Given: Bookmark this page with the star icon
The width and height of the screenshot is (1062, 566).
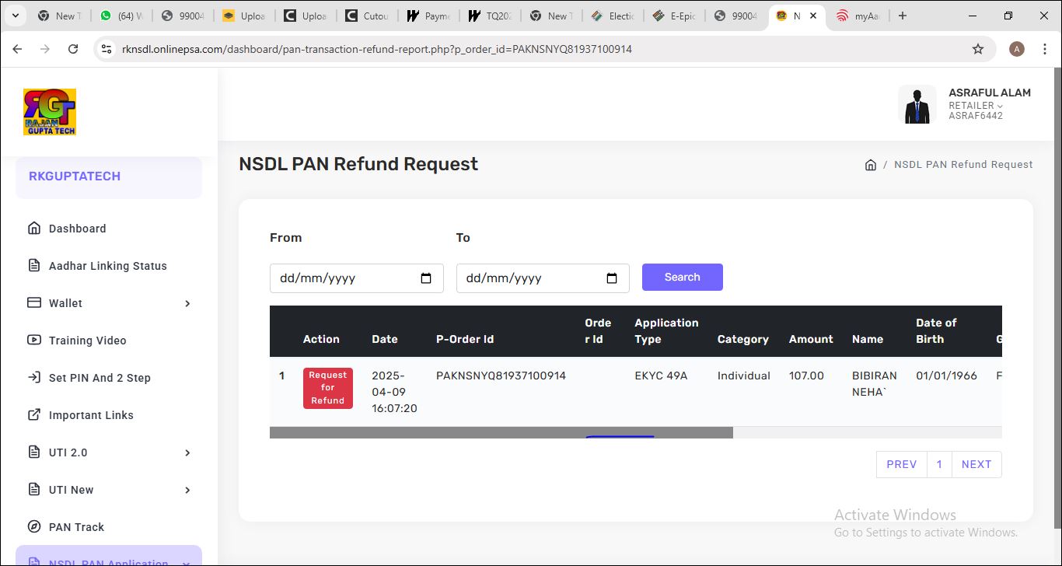Looking at the screenshot, I should 978,49.
